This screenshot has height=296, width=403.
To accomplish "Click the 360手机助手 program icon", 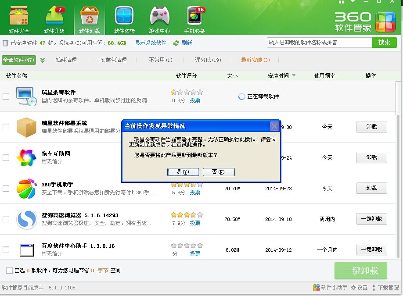I will click(x=26, y=189).
